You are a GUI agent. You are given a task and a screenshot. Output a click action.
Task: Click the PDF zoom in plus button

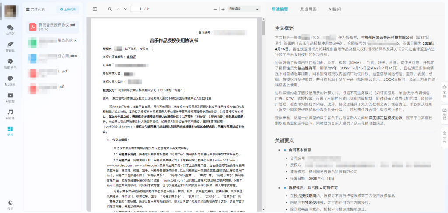[223, 9]
